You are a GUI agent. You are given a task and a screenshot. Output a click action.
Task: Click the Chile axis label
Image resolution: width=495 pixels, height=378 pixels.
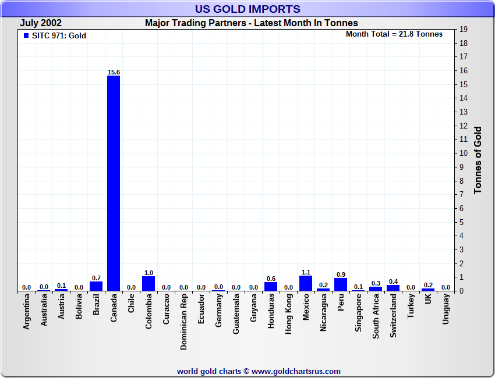(131, 304)
